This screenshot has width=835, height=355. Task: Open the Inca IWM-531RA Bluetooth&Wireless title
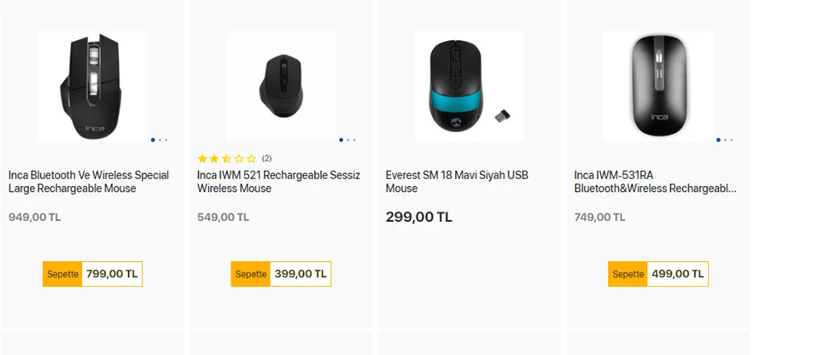tap(655, 182)
